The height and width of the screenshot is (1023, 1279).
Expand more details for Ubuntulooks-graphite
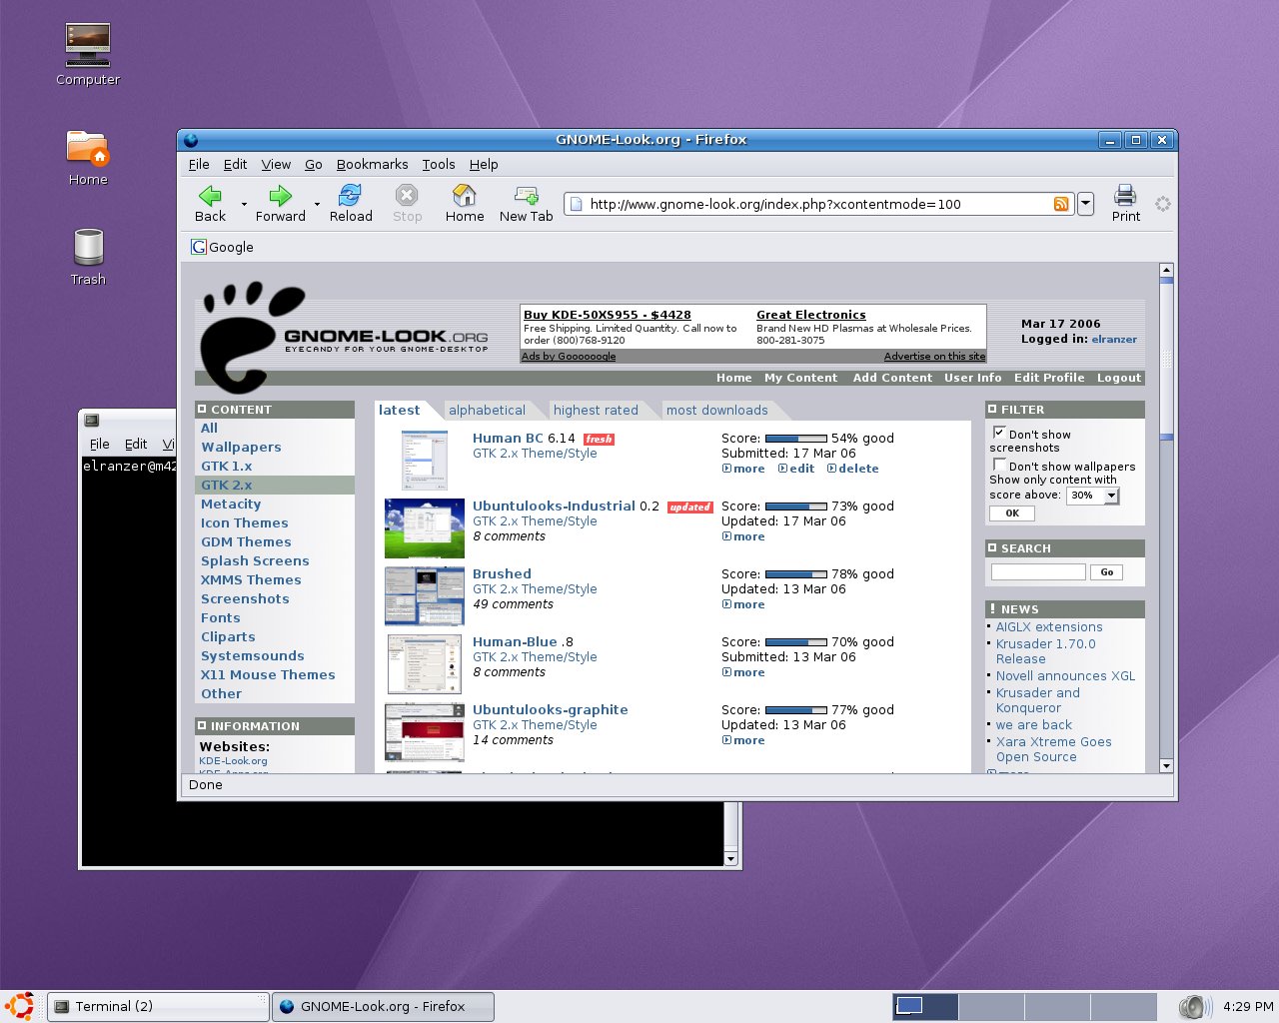click(x=743, y=740)
